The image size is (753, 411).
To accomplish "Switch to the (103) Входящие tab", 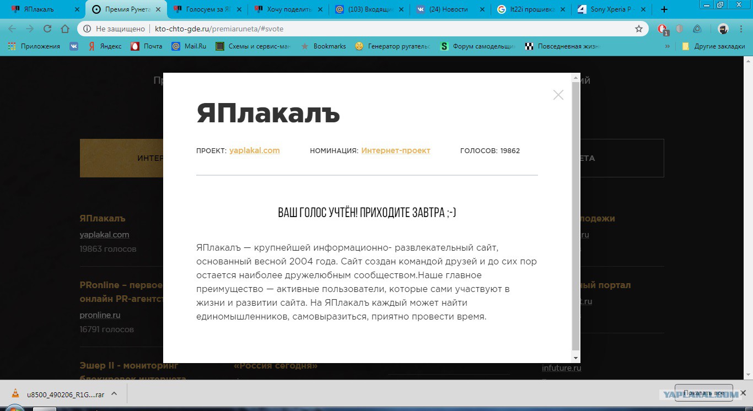I will pos(369,9).
